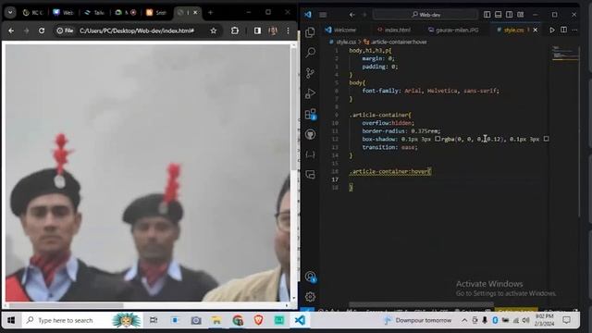This screenshot has width=592, height=333.
Task: Open the Customize Layout button
Action: [520, 15]
